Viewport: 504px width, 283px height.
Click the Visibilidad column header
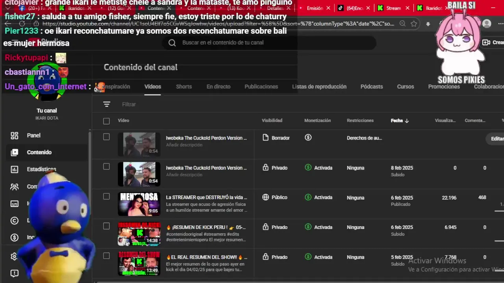(x=272, y=121)
